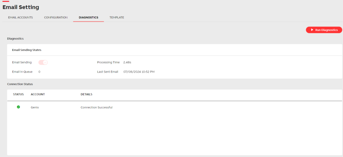343x157 pixels.
Task: Click the STATUS column header
Action: point(18,95)
